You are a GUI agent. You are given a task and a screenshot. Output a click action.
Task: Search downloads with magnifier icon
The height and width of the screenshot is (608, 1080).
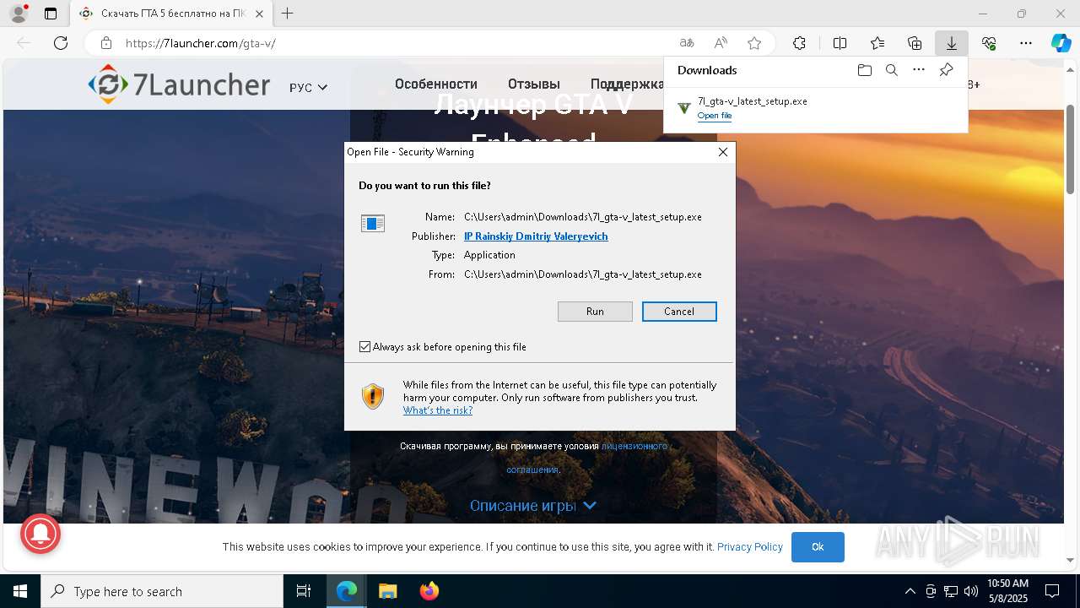click(891, 70)
